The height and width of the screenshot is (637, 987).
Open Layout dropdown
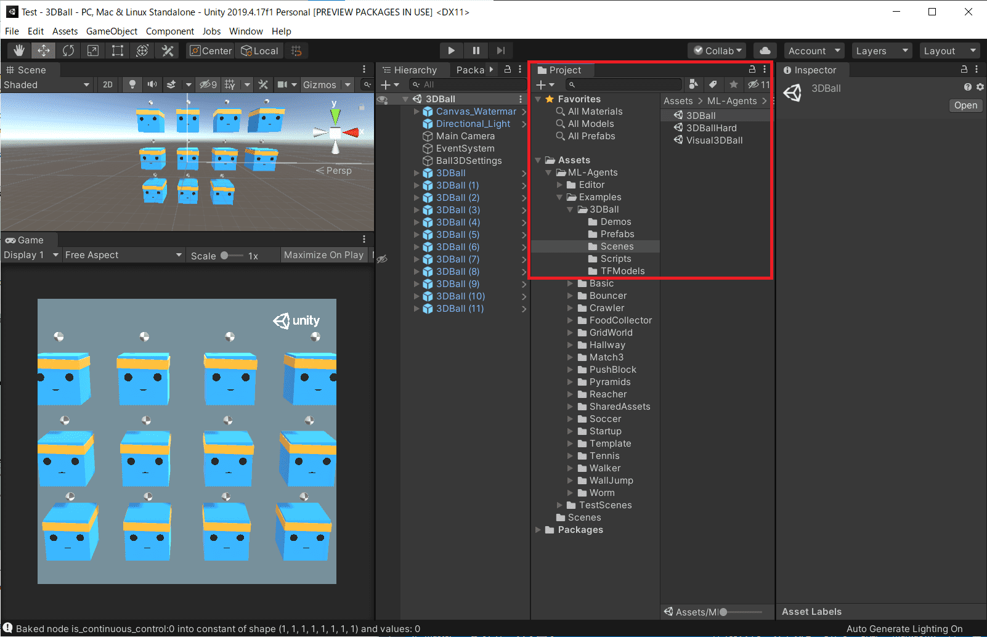click(949, 51)
